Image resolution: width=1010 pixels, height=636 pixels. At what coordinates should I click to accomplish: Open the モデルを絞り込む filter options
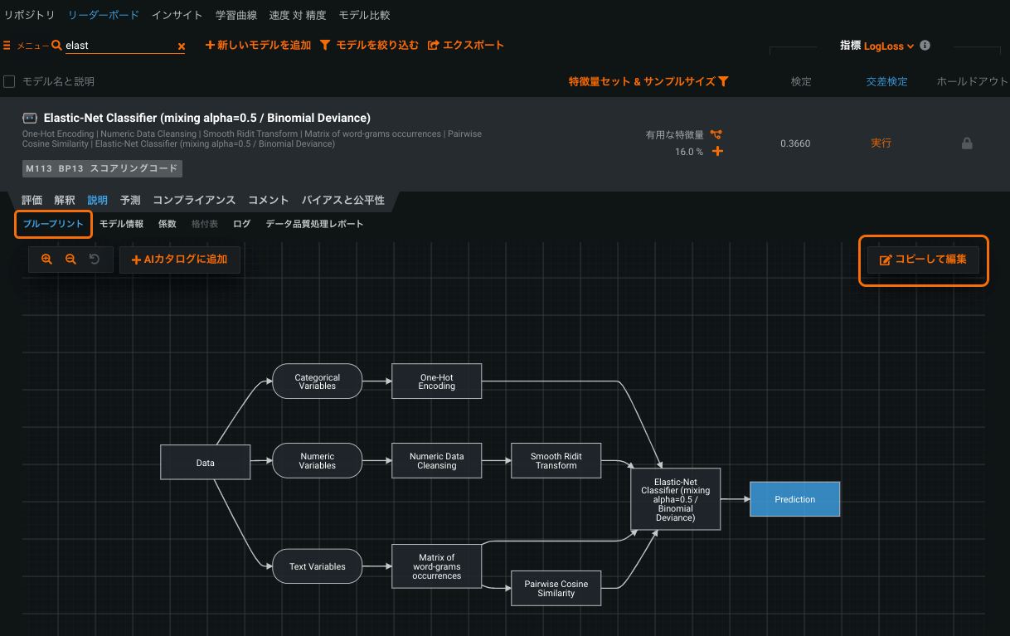369,45
